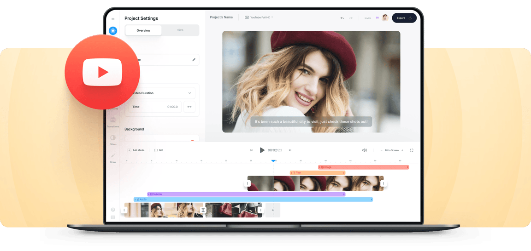This screenshot has height=251, width=531.
Task: Click the timeline zoom in plus button
Action: point(402,150)
